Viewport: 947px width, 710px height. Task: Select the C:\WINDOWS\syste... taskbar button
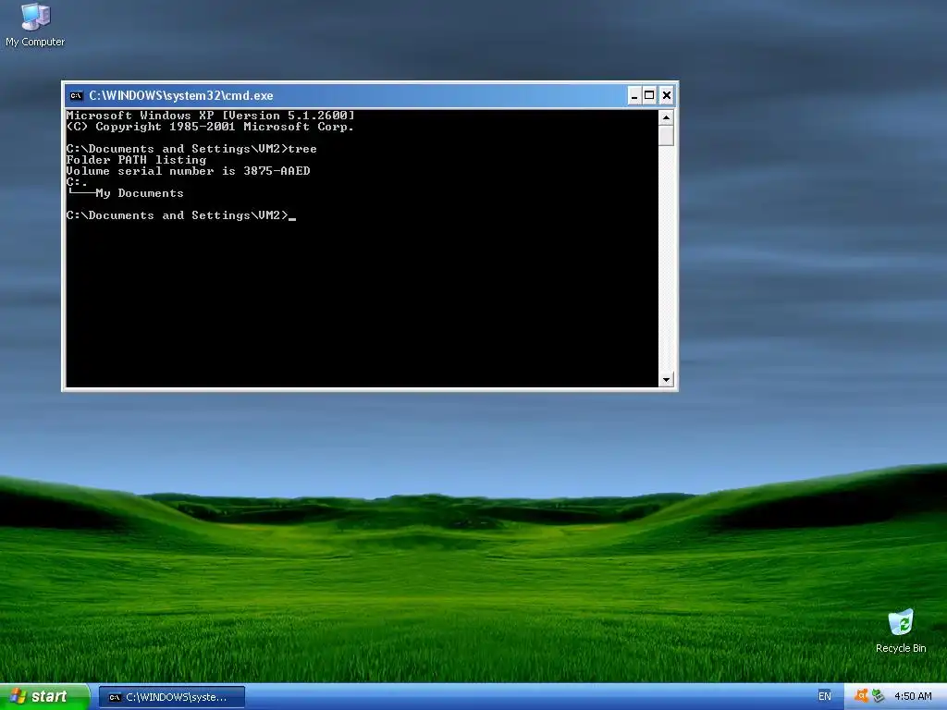(172, 697)
